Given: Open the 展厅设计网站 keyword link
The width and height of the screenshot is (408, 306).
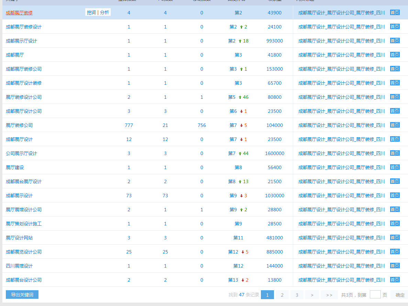Looking at the screenshot, I should click(x=19, y=237).
